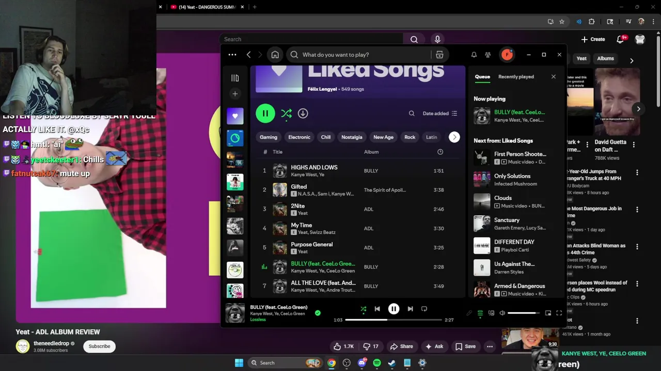661x371 pixels.
Task: Select Queue tab in side panel
Action: (x=482, y=77)
